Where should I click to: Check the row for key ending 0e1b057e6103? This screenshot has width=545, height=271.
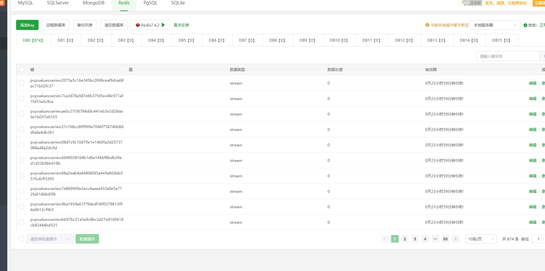(x=21, y=114)
